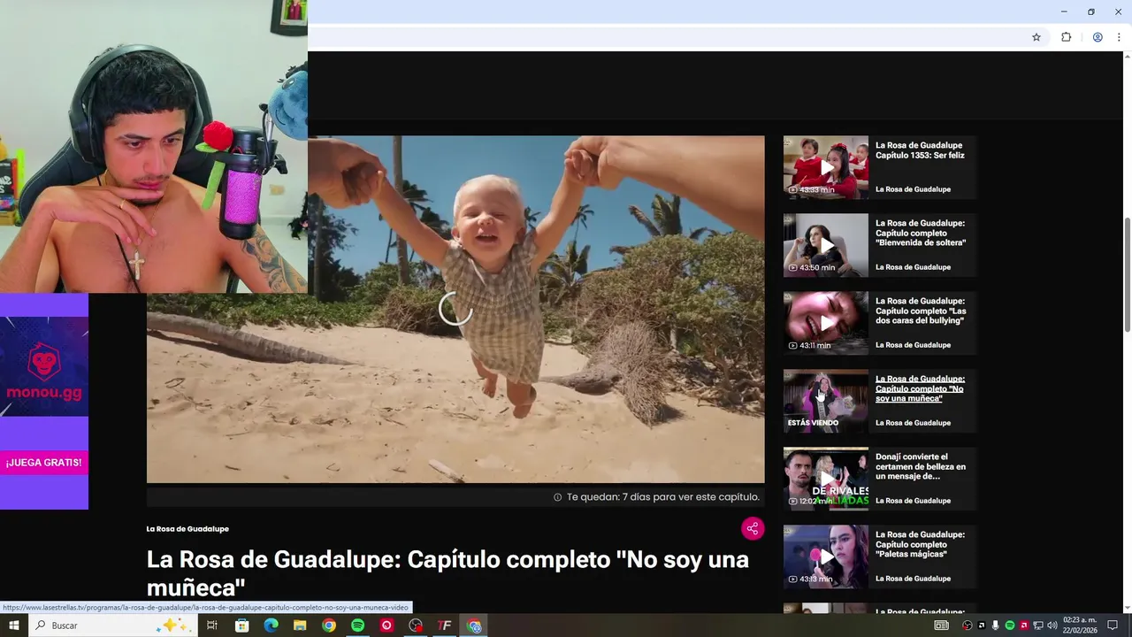The height and width of the screenshot is (637, 1132).
Task: Launch Microsoft Edge from the taskbar
Action: point(271,625)
